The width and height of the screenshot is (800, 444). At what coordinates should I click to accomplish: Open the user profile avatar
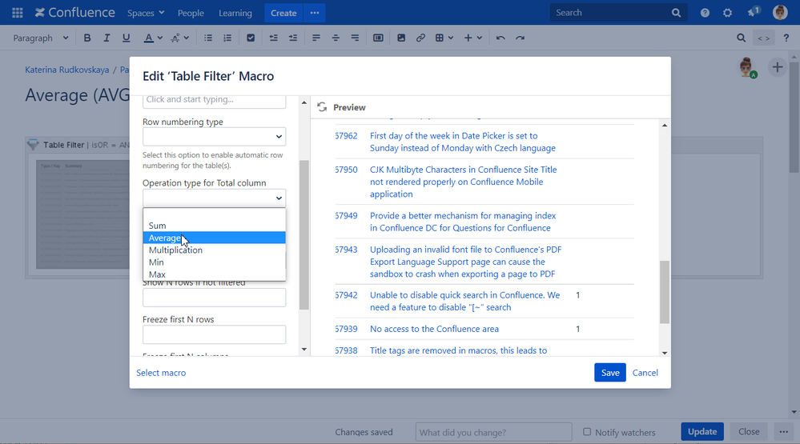pos(780,13)
